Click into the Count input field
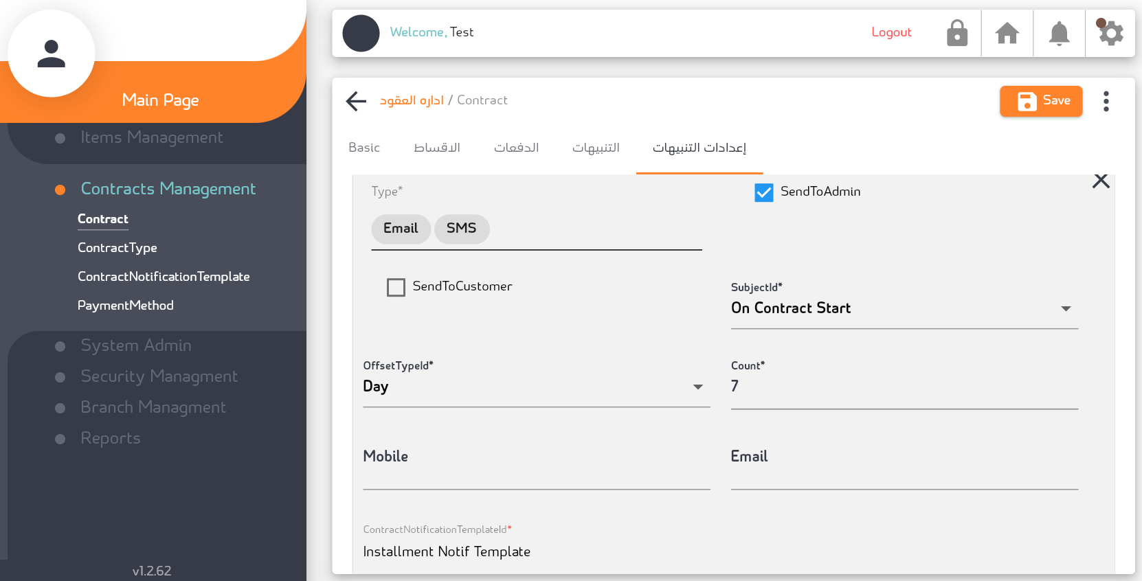 click(904, 387)
